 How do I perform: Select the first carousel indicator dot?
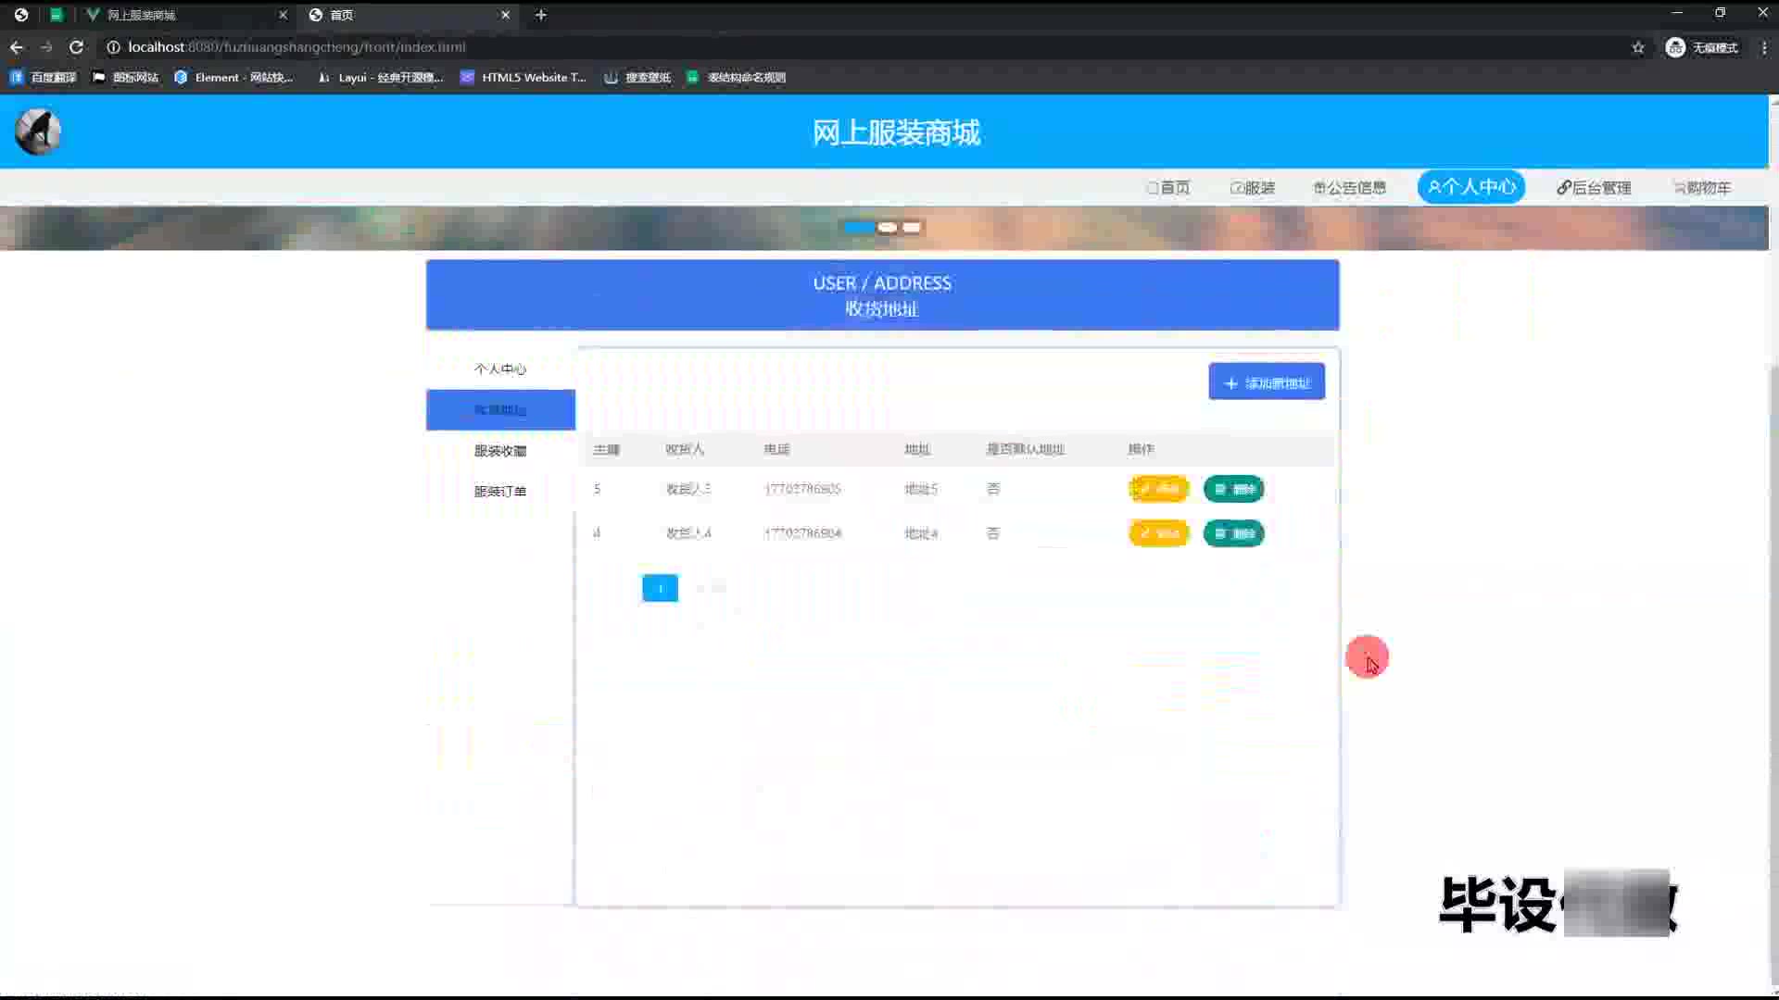[x=859, y=227]
